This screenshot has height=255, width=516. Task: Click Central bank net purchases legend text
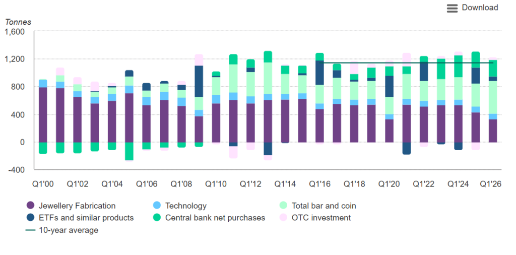point(215,218)
